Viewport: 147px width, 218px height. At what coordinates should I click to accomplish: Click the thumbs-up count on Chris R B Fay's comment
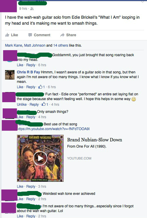click(x=41, y=87)
